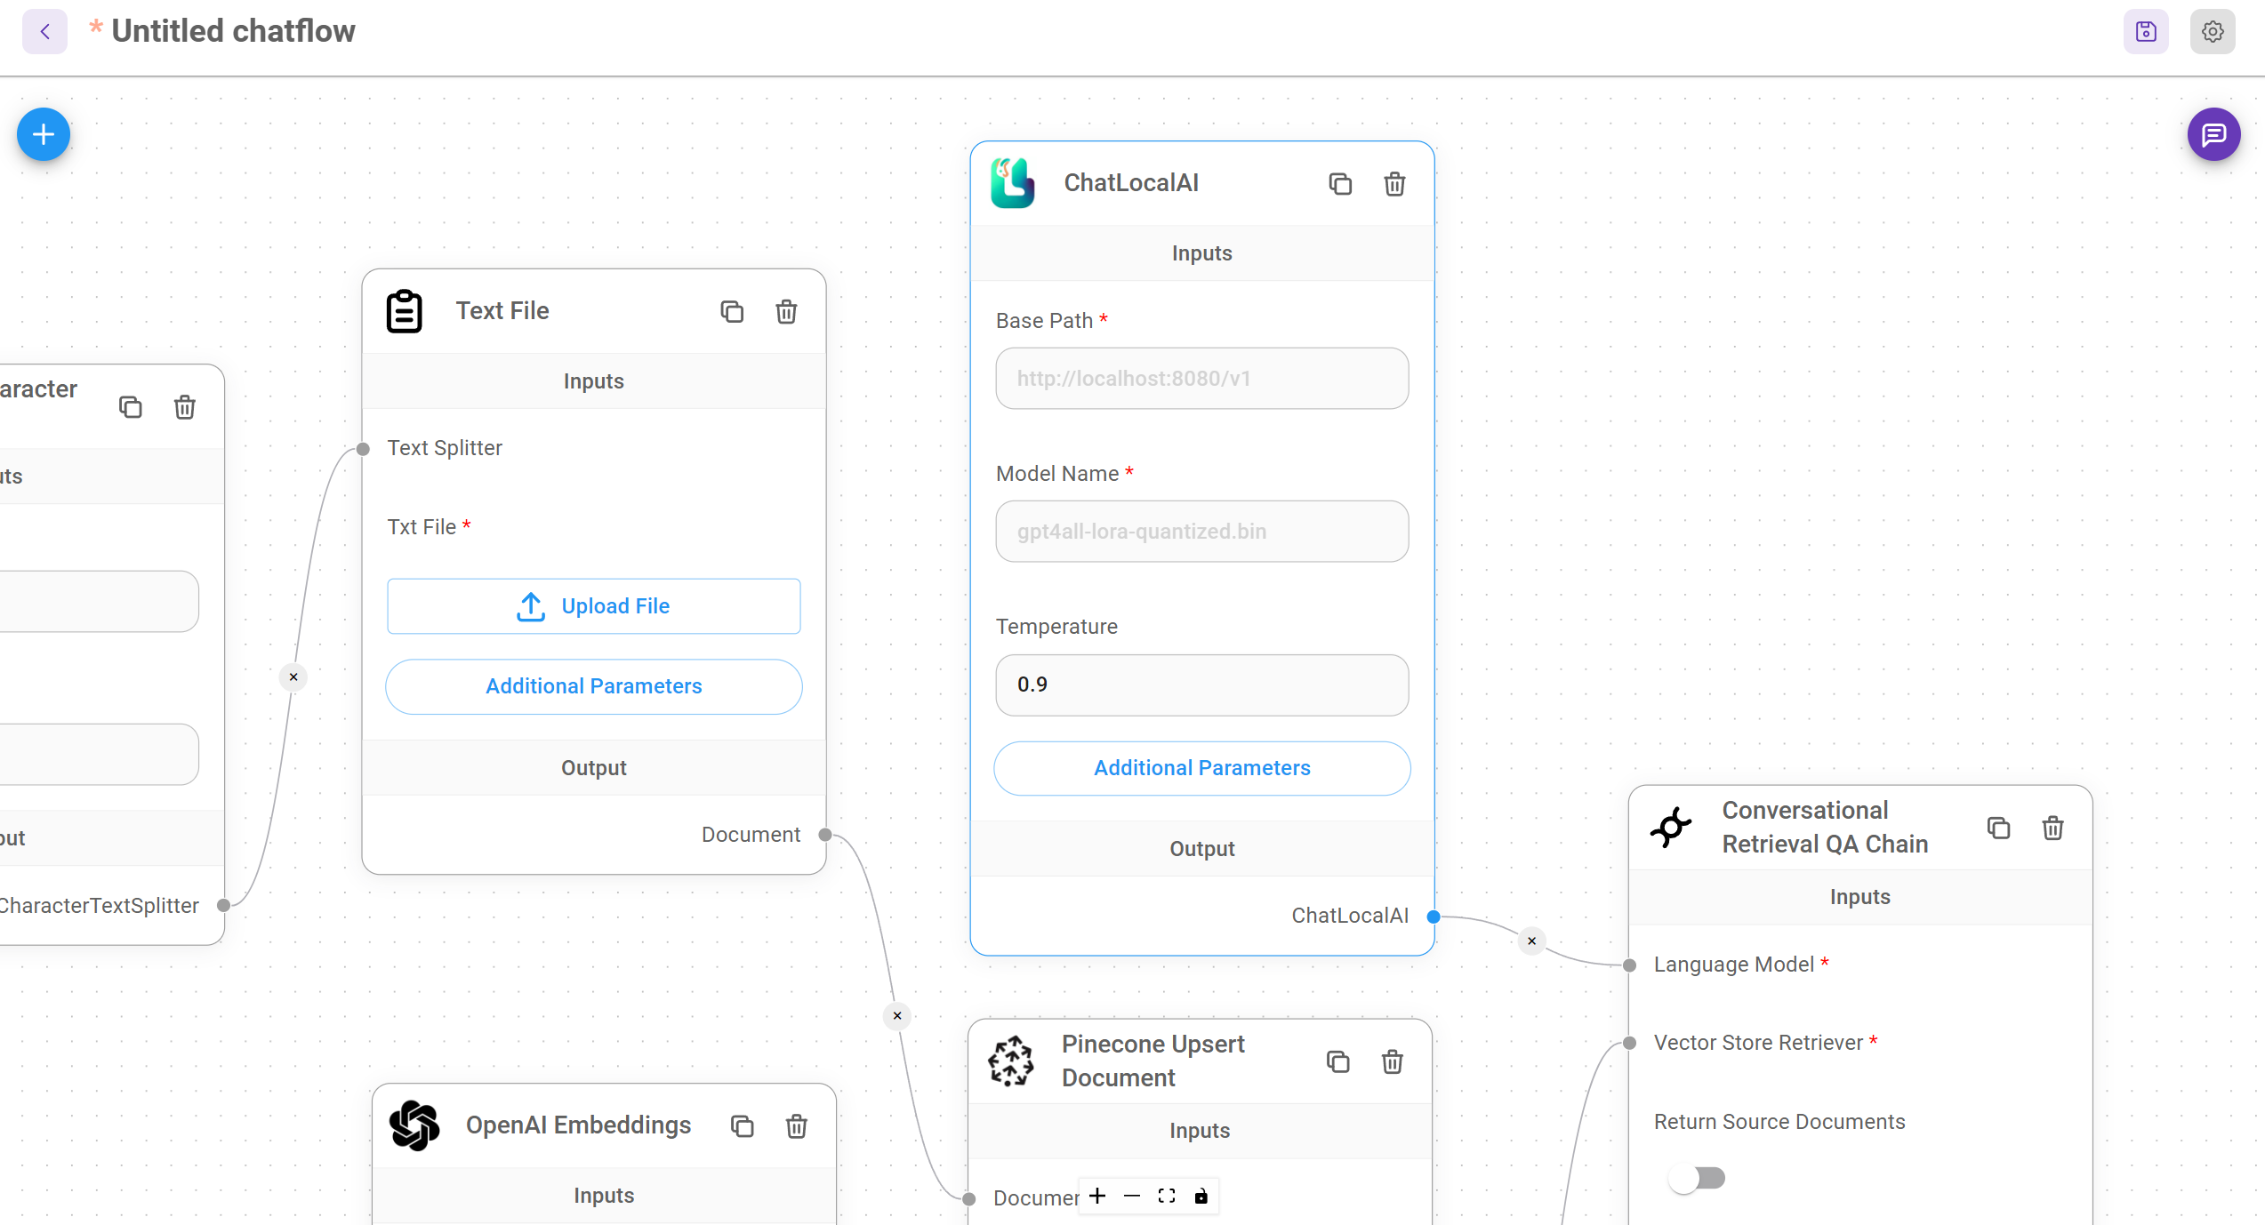Open chatflow settings gear icon

point(2213,32)
